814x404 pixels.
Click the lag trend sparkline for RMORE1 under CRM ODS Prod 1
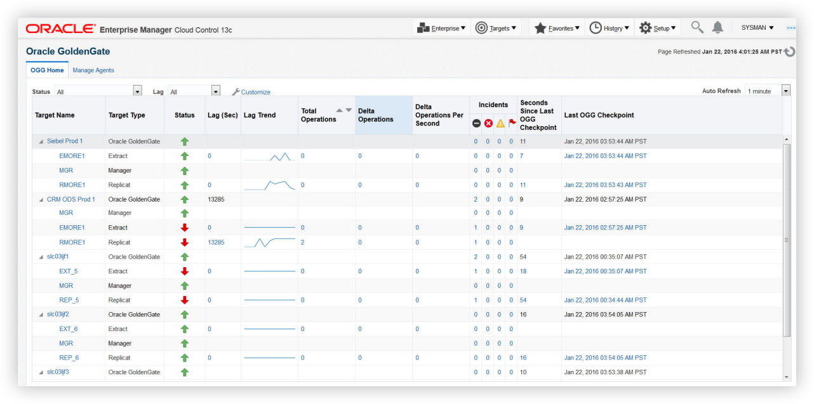click(270, 242)
